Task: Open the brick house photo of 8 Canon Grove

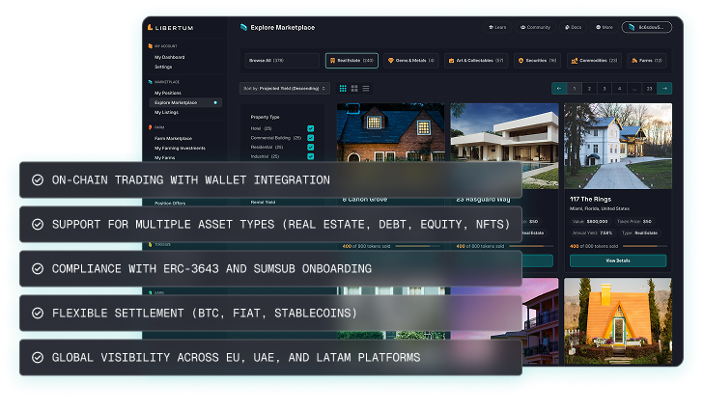Action: 390,132
